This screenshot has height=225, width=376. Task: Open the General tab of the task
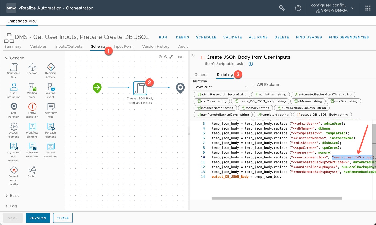tap(201, 75)
